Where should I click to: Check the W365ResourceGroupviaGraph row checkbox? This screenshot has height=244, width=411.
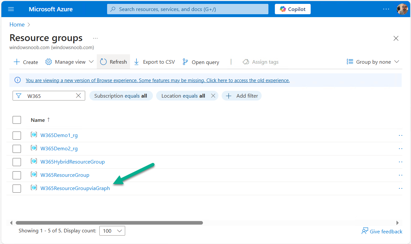click(17, 188)
